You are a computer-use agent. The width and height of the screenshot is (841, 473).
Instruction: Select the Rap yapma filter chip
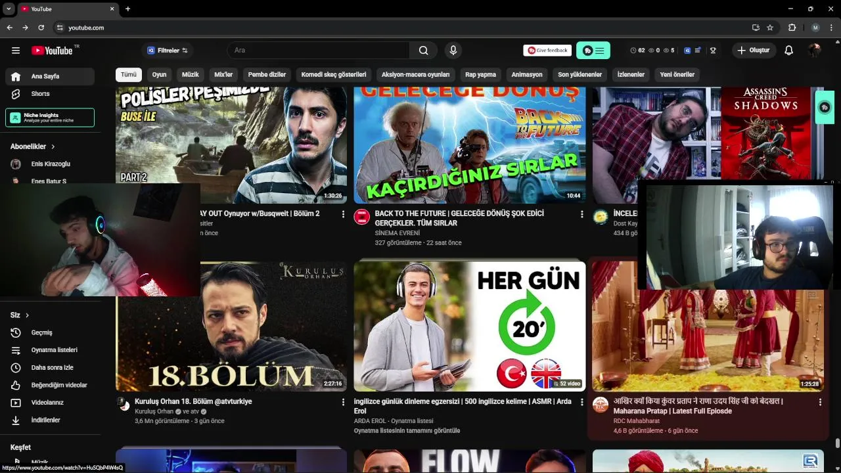point(481,74)
